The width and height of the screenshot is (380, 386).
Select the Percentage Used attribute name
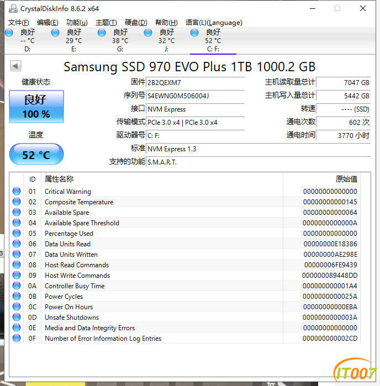tap(69, 234)
